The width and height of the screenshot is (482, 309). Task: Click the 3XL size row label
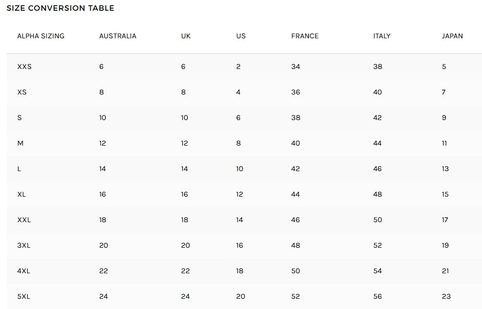[x=24, y=246]
